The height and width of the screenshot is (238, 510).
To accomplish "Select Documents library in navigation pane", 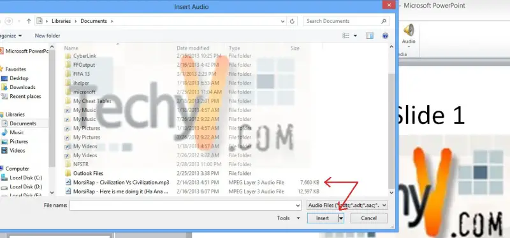I will [23, 123].
